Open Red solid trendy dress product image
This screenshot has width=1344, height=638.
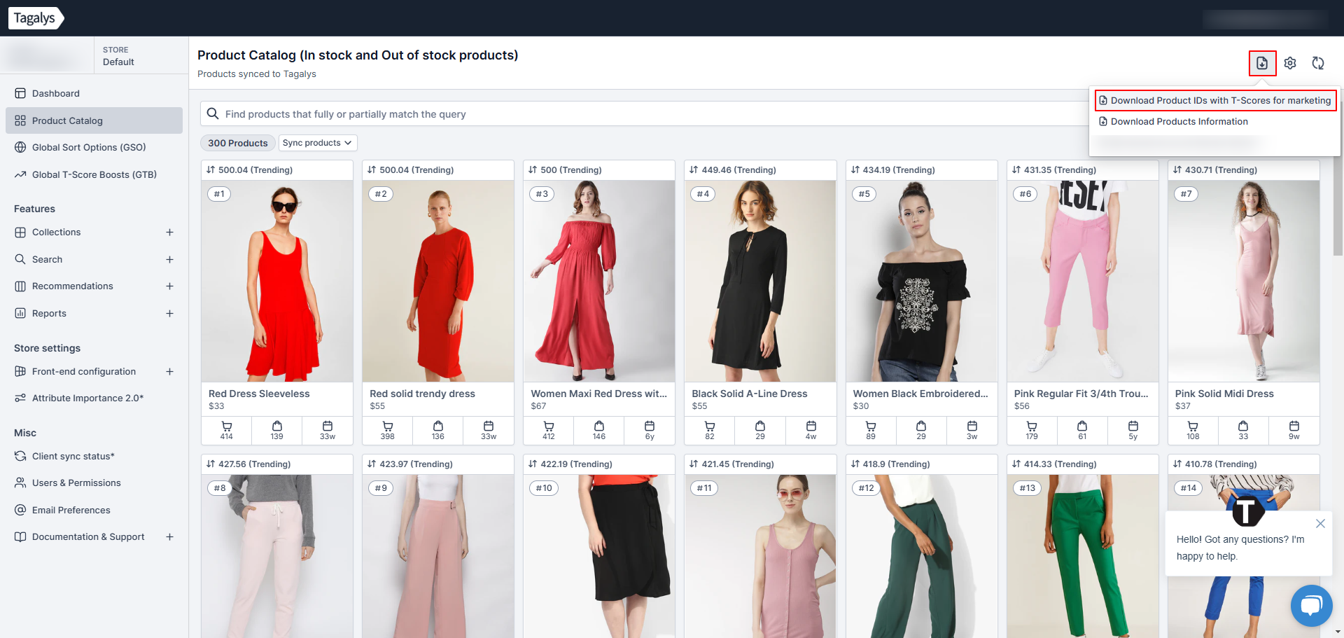438,282
